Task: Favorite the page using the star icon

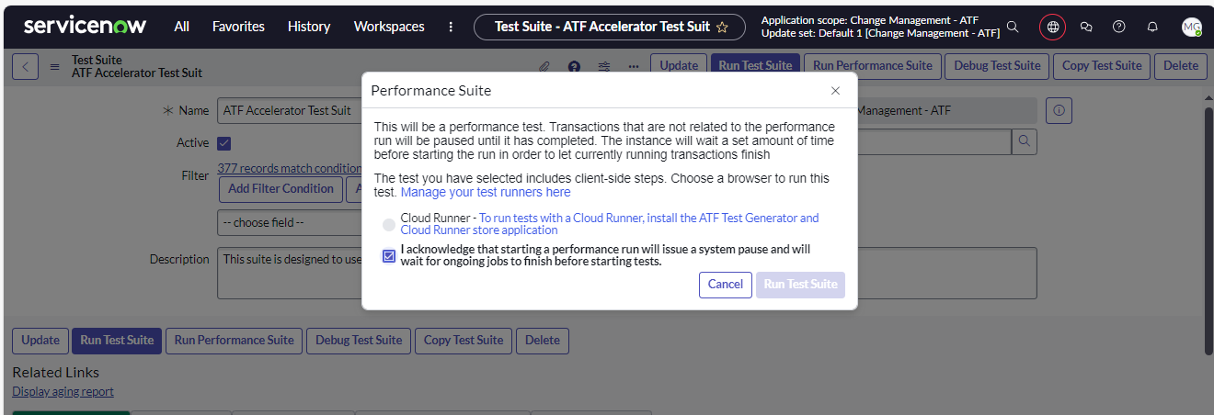Action: (x=722, y=28)
